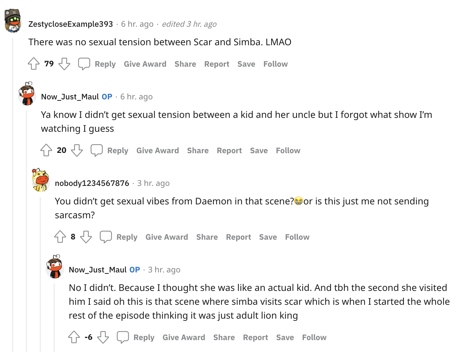Click nobody1234567876's tiger avatar
The width and height of the screenshot is (469, 352).
pyautogui.click(x=40, y=180)
